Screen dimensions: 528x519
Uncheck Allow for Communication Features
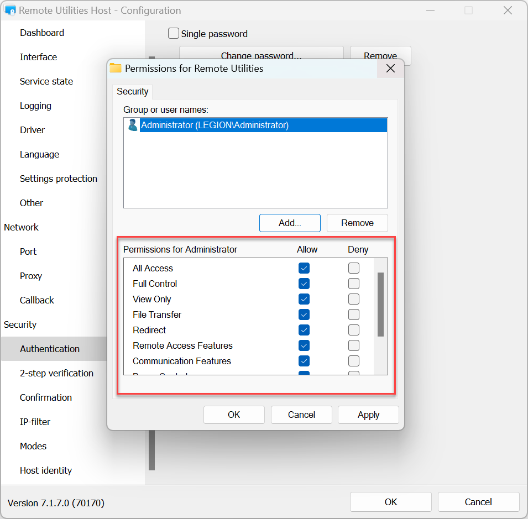[x=304, y=361]
